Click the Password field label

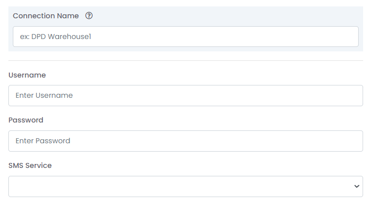(26, 120)
